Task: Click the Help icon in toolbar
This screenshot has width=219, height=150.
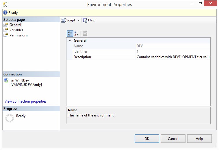Action: [x=85, y=20]
